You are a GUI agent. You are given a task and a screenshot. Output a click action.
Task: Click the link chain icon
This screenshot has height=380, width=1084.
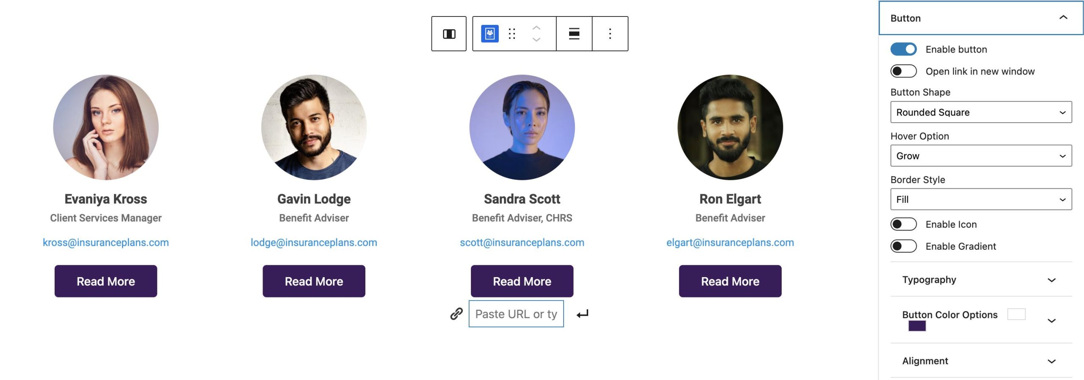pos(456,314)
